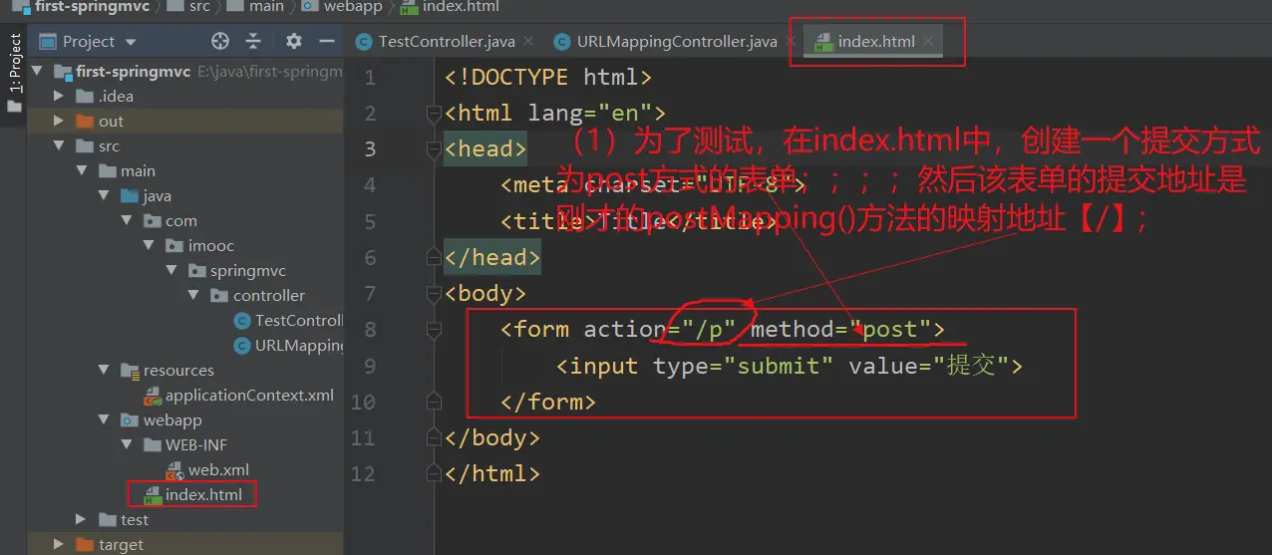Select TestController class in project tree

click(x=287, y=320)
